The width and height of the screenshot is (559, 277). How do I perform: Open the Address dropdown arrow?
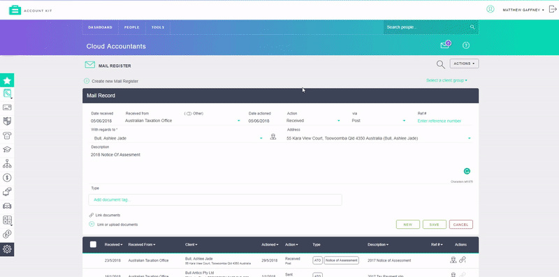[469, 138]
